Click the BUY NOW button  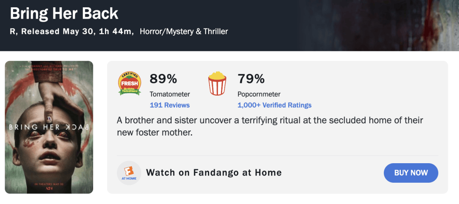[x=411, y=173]
